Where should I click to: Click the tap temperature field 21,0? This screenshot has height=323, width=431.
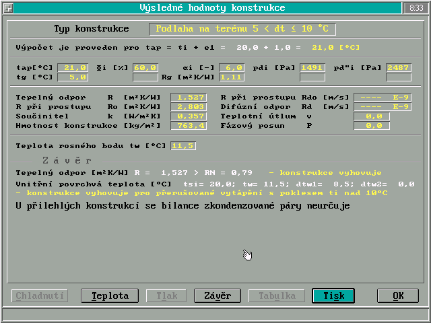75,68
